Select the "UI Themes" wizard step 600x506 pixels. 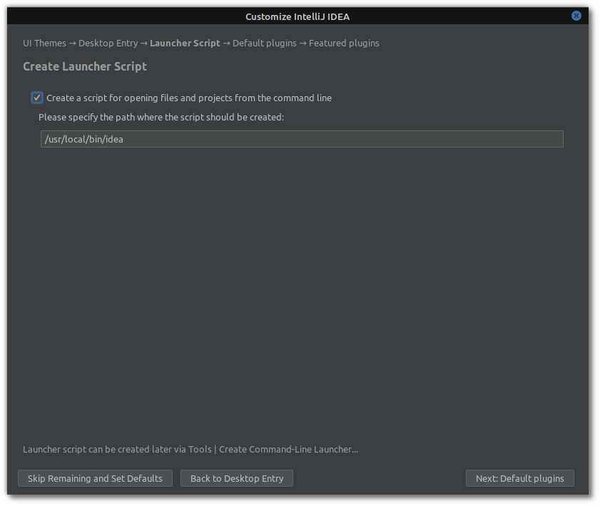(x=44, y=43)
